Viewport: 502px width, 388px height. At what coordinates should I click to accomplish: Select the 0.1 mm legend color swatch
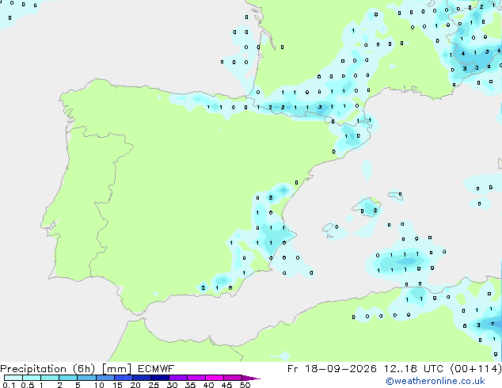pyautogui.click(x=13, y=378)
